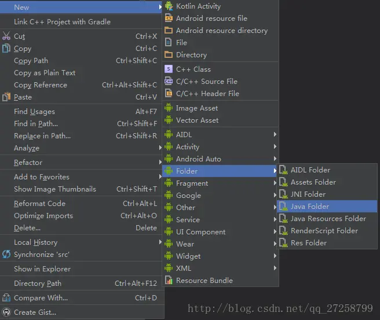Viewport: 380px width, 320px height.
Task: Open the Wear submenu entry
Action: (x=221, y=244)
